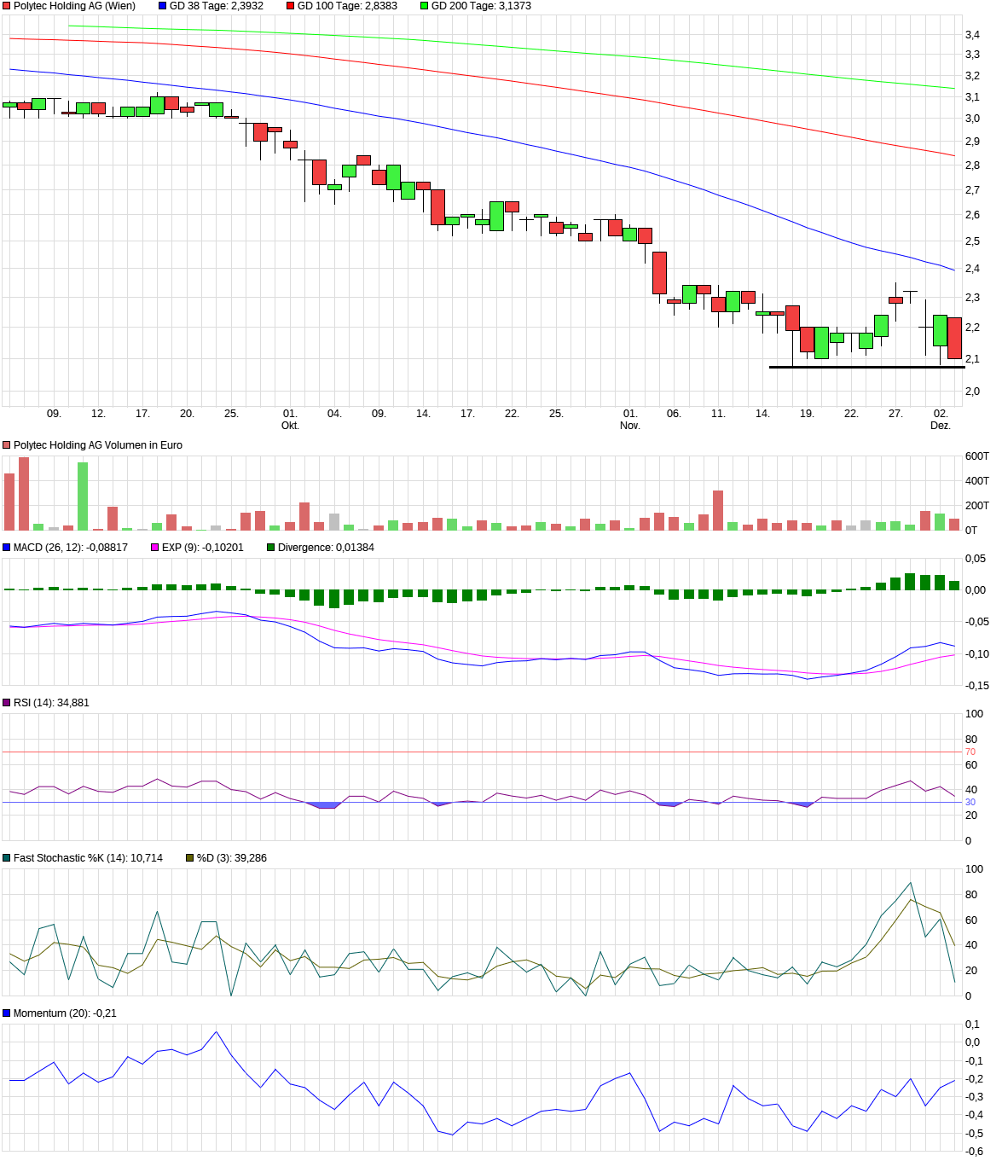This screenshot has width=1002, height=1161.
Task: Click the red GD 100 Tage legend icon
Action: point(290,6)
